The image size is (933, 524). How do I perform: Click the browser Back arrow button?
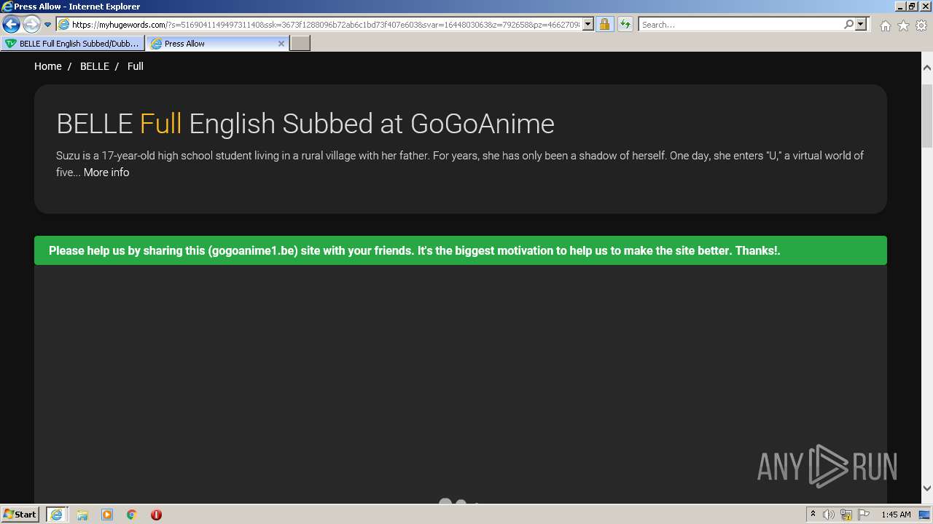click(x=11, y=25)
